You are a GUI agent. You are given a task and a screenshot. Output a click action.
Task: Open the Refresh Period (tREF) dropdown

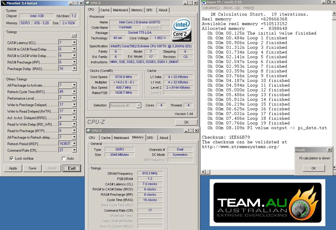tap(74, 143)
